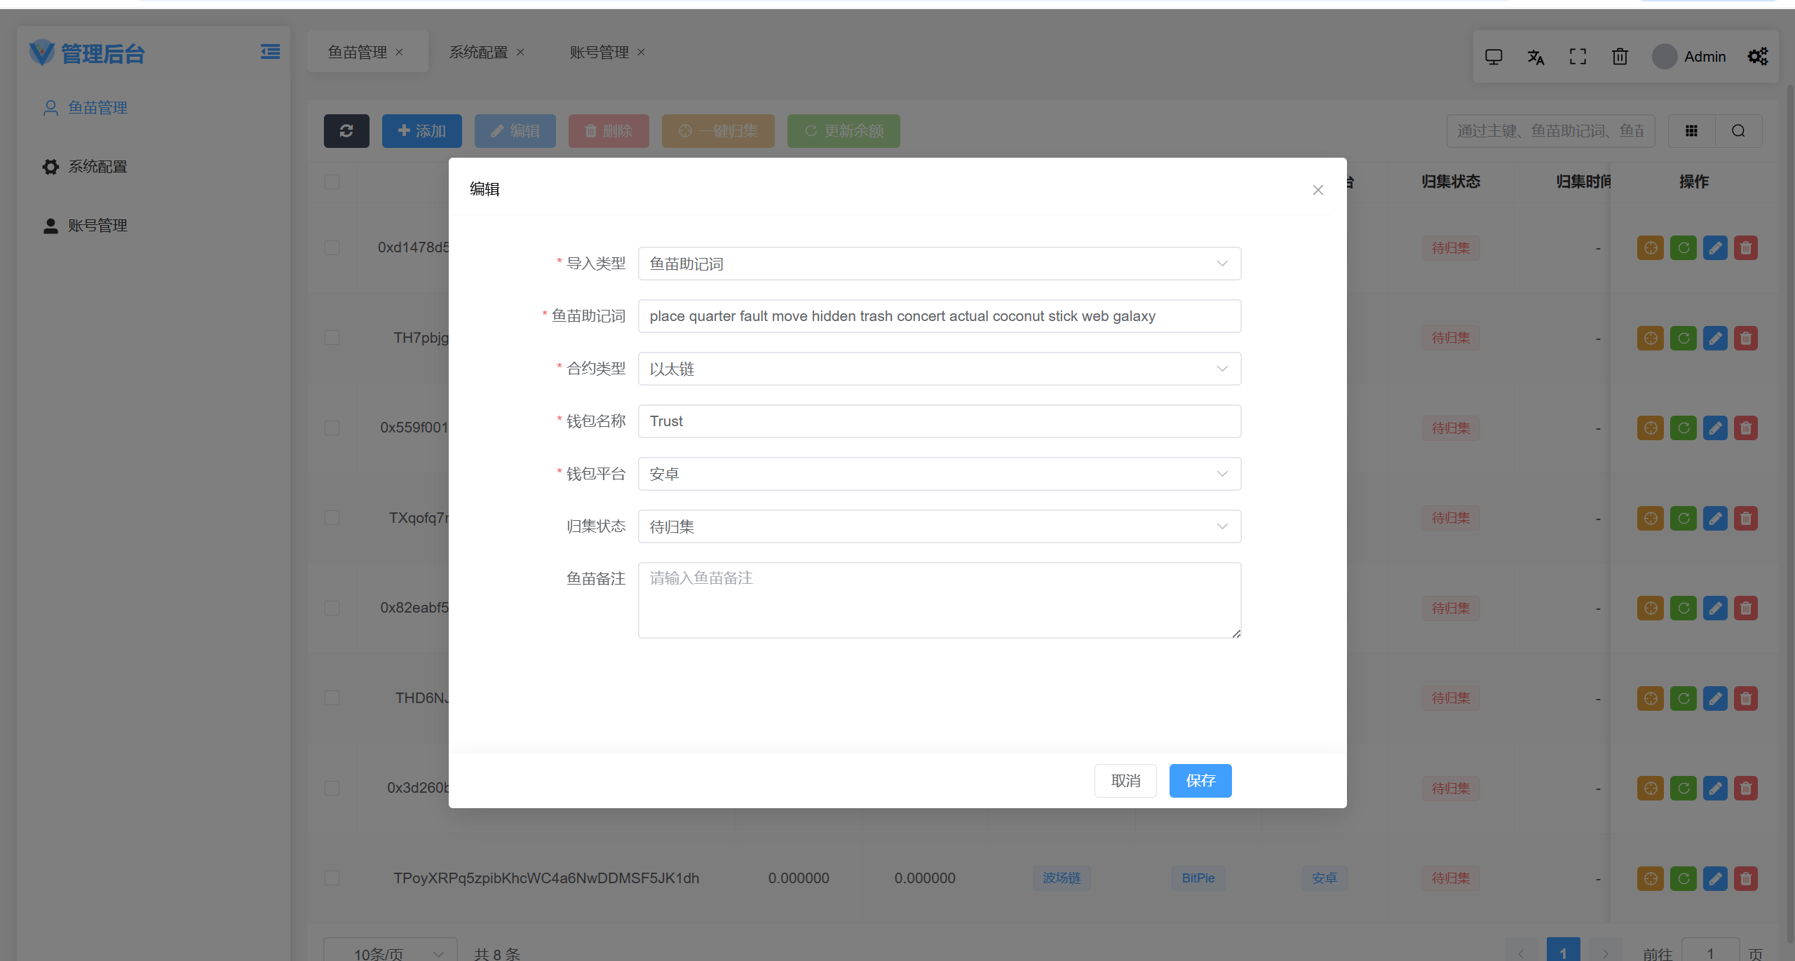
Task: Toggle fullscreen mode icon
Action: pos(1578,57)
